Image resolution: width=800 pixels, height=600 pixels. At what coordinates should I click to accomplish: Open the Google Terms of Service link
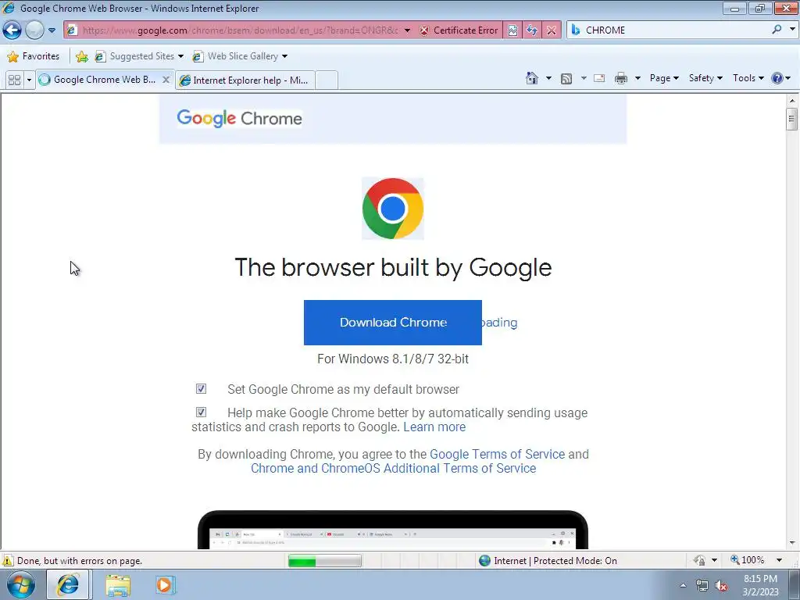497,454
